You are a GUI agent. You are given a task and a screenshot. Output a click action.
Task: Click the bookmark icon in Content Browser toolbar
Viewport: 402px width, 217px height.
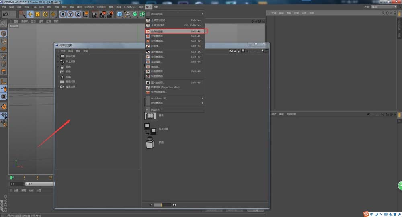coord(243,51)
